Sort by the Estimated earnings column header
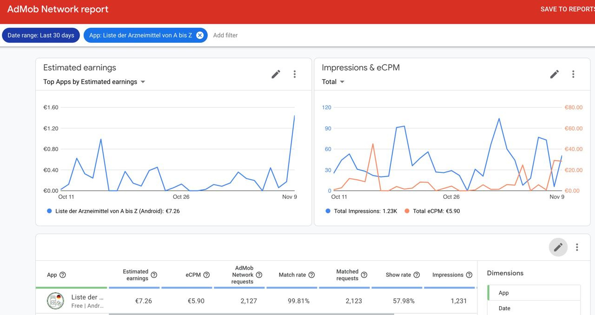595x315 pixels. [x=136, y=275]
